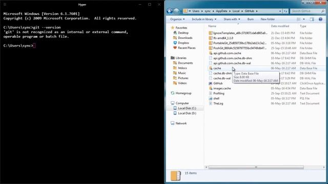This screenshot has width=328, height=184.
Task: Select the PortableGit folder
Action: [238, 43]
